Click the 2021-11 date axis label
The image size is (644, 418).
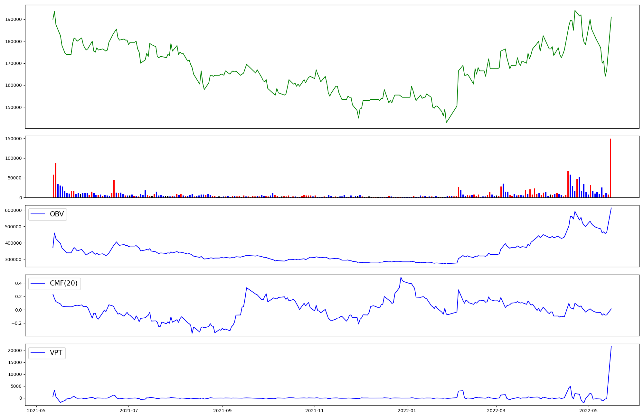click(x=315, y=411)
